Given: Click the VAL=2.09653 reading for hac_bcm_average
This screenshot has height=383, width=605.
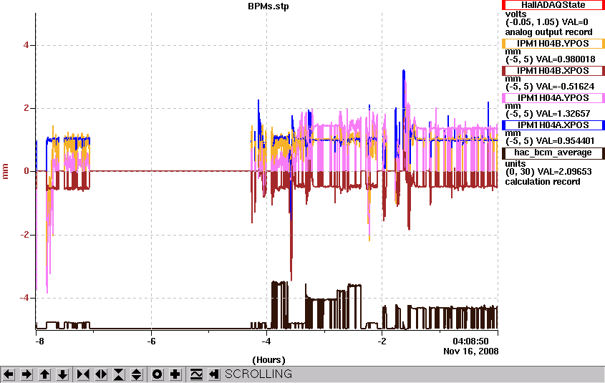Looking at the screenshot, I should [563, 172].
